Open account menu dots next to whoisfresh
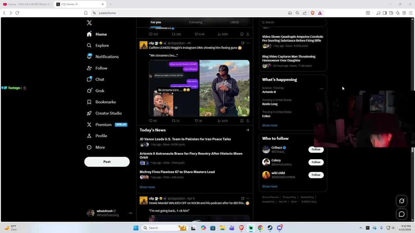This screenshot has width=415, height=233. [x=131, y=213]
